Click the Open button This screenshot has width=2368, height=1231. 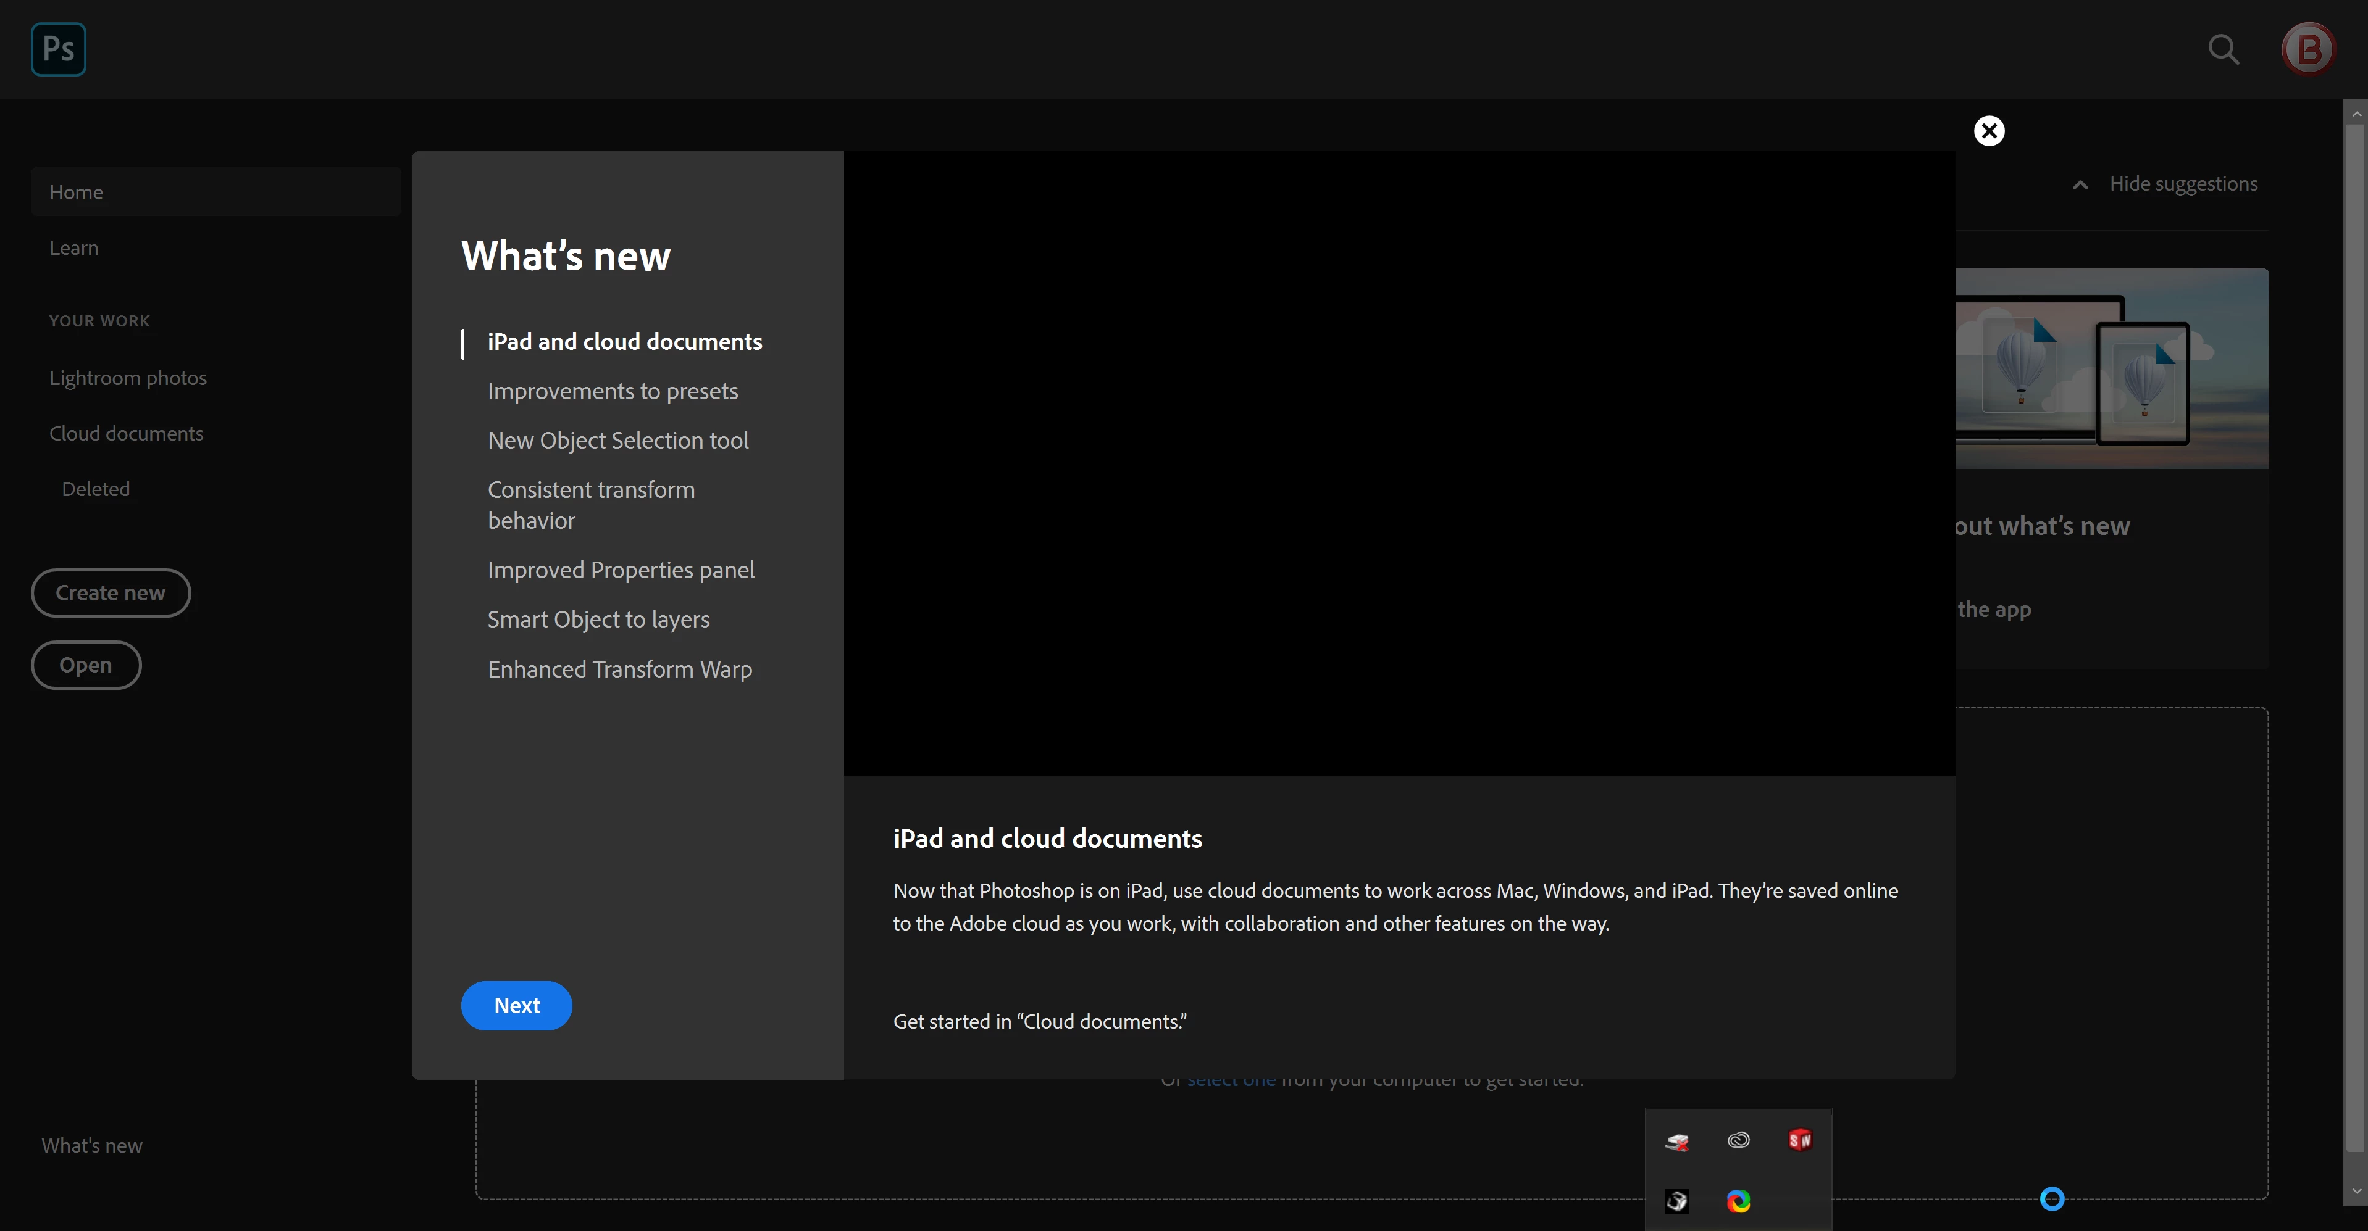click(85, 664)
